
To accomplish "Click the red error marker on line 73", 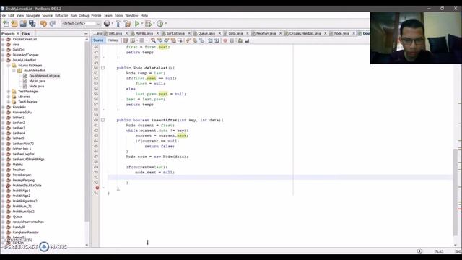I will pyautogui.click(x=97, y=188).
